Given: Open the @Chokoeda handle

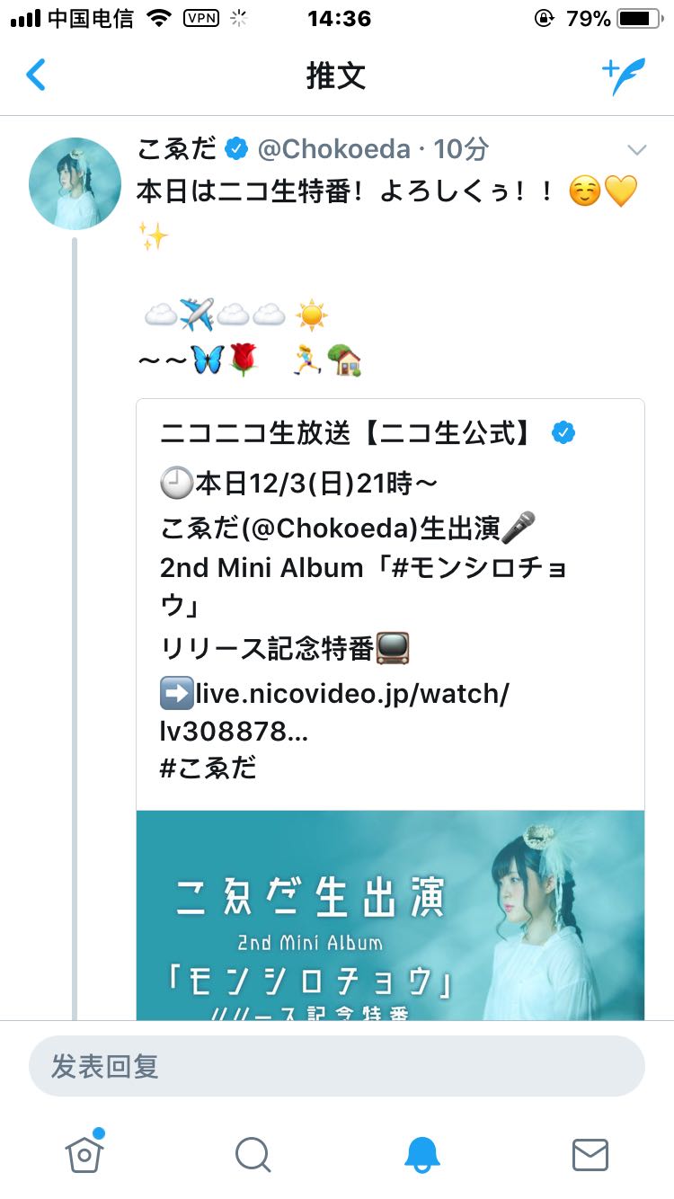Looking at the screenshot, I should [x=334, y=149].
